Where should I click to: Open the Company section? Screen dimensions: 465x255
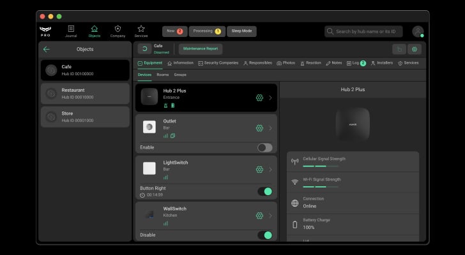point(118,31)
